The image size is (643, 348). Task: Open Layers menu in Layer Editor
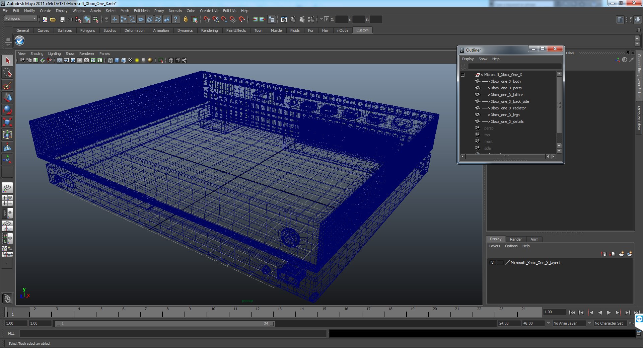495,246
